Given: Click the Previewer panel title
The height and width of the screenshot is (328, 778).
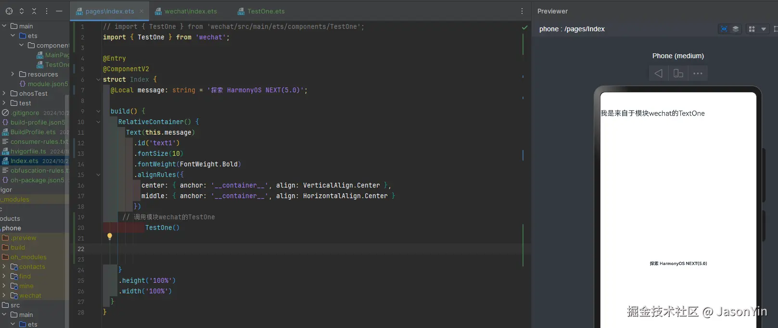Looking at the screenshot, I should (x=552, y=11).
